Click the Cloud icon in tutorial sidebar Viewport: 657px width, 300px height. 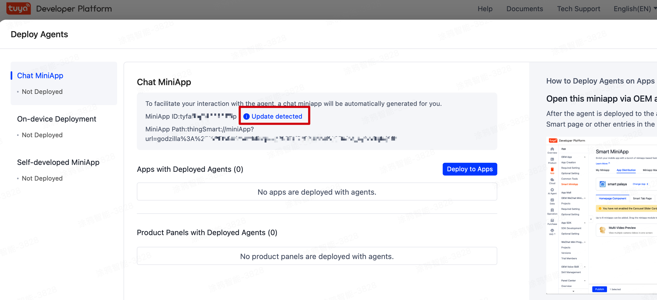coord(552,180)
